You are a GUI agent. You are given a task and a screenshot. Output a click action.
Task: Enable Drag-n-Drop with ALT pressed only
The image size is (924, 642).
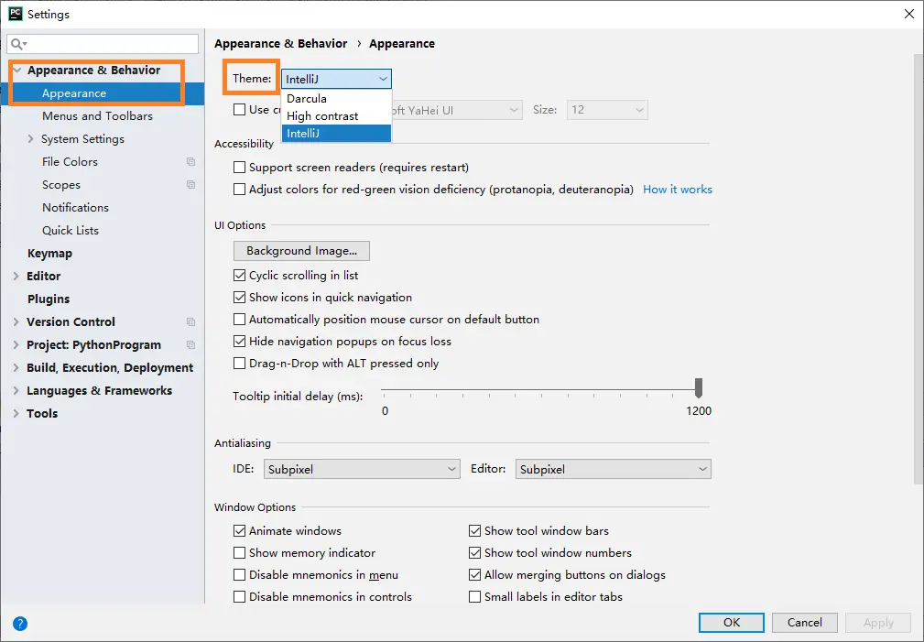click(239, 364)
